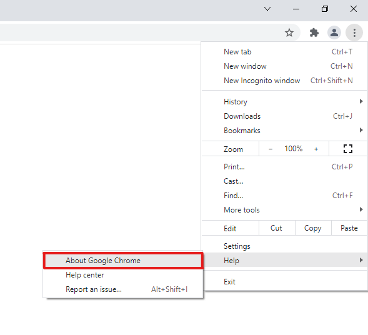Viewport: 368px width, 335px height.
Task: Expand the Bookmarks submenu
Action: click(284, 130)
